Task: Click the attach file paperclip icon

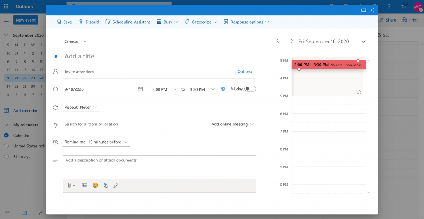Action: [70, 185]
